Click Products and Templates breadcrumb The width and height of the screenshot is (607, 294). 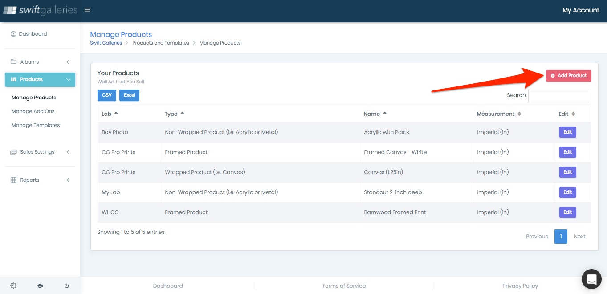coord(161,43)
